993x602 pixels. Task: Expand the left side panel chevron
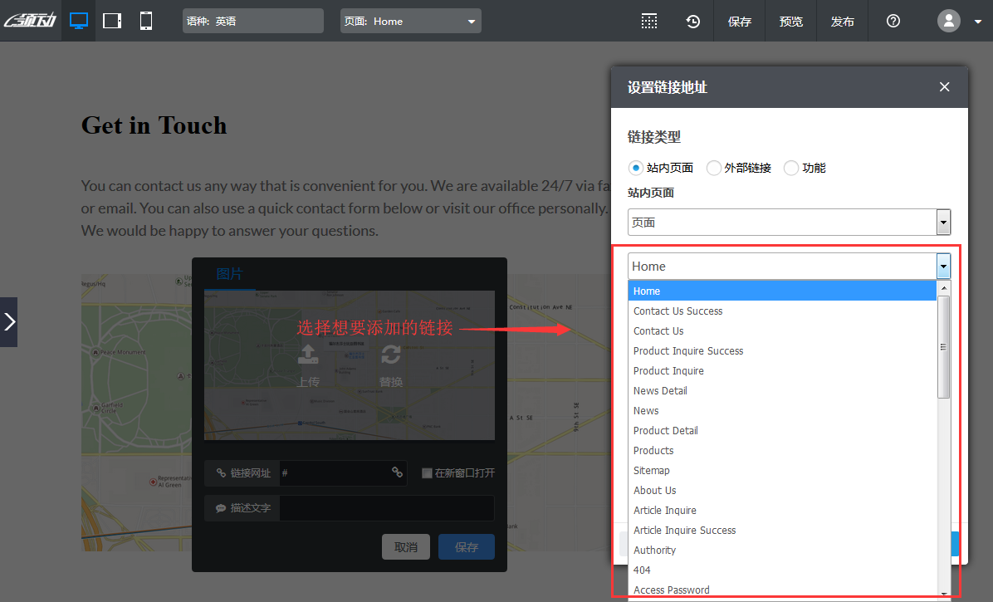(x=9, y=322)
